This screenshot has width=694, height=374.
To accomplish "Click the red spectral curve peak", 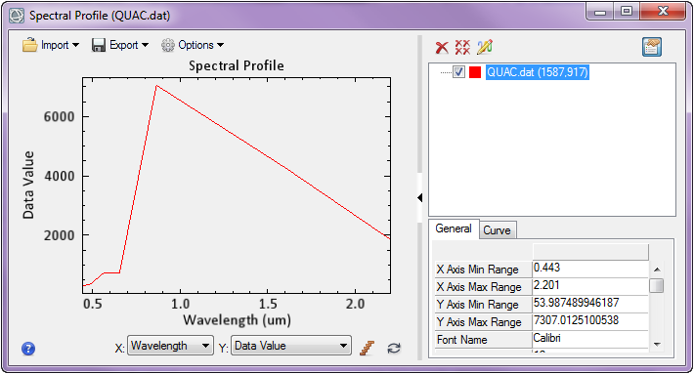I will coord(156,85).
